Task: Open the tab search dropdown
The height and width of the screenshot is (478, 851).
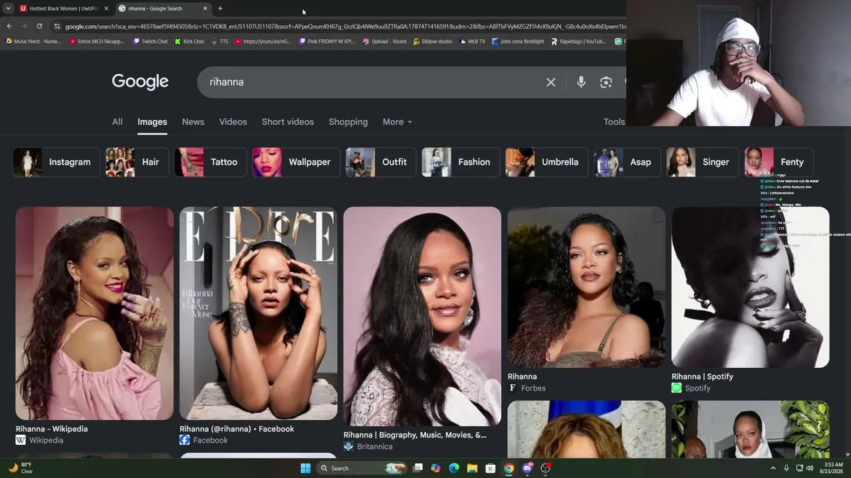Action: point(8,9)
